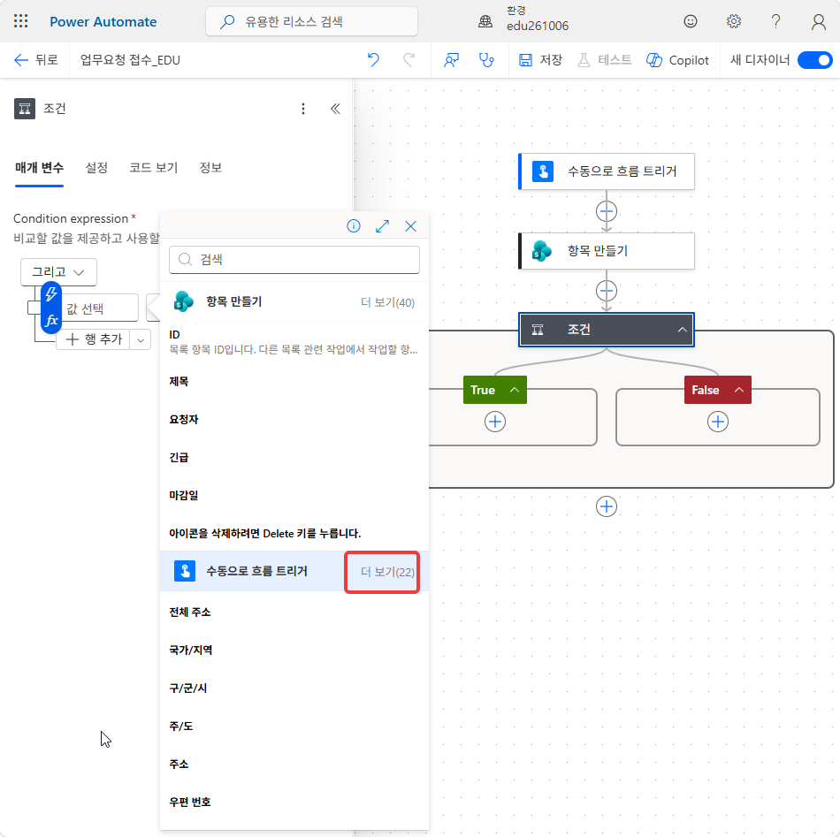
Task: Open the environment globe icon
Action: (485, 21)
